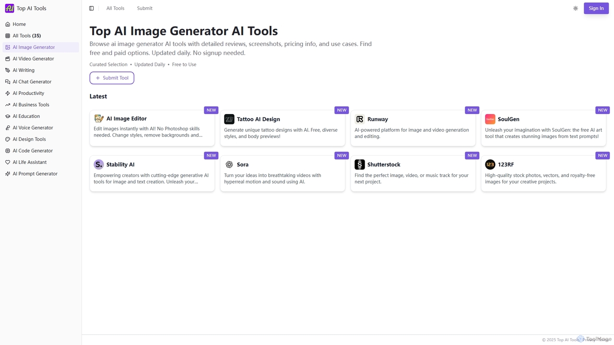
Task: Click the AI Life Assistant heart icon
Action: (x=8, y=162)
